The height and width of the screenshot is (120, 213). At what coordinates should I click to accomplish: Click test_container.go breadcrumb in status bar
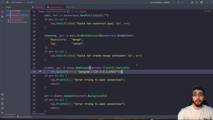[25, 117]
